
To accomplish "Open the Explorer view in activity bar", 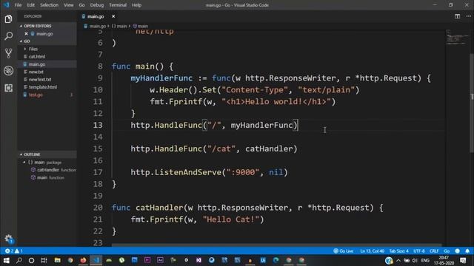I will coord(8,19).
